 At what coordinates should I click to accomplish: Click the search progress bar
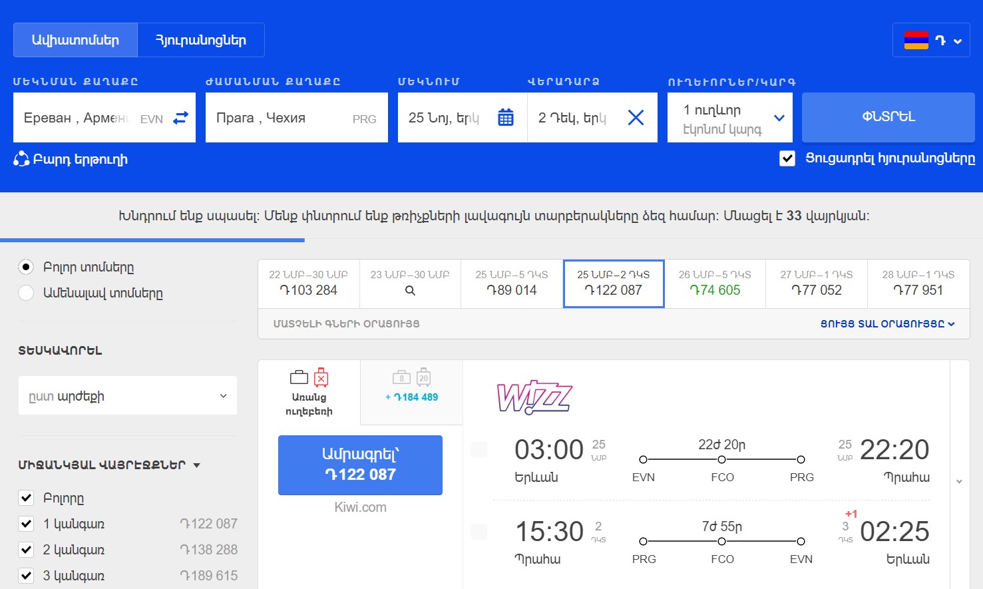tap(152, 240)
